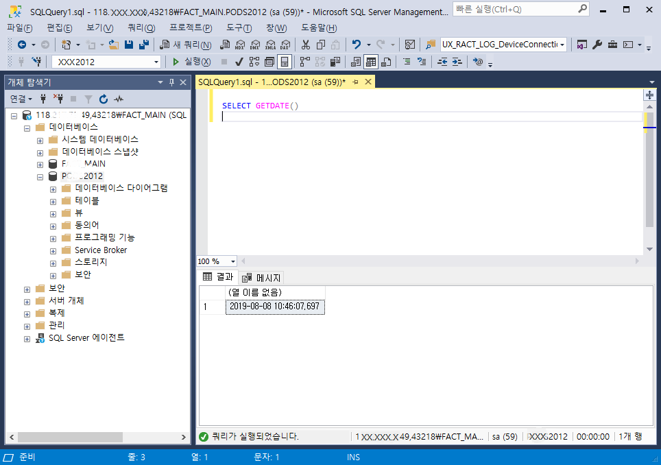Open 파일(F) menu

tap(20, 28)
